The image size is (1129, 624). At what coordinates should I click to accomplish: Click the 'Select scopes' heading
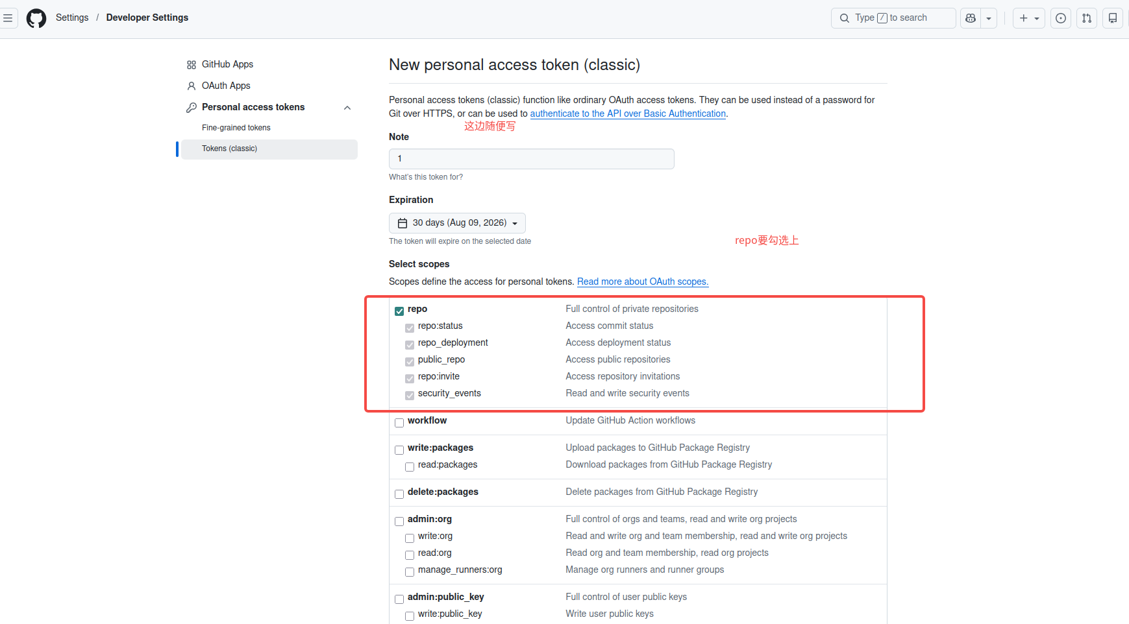click(x=419, y=264)
